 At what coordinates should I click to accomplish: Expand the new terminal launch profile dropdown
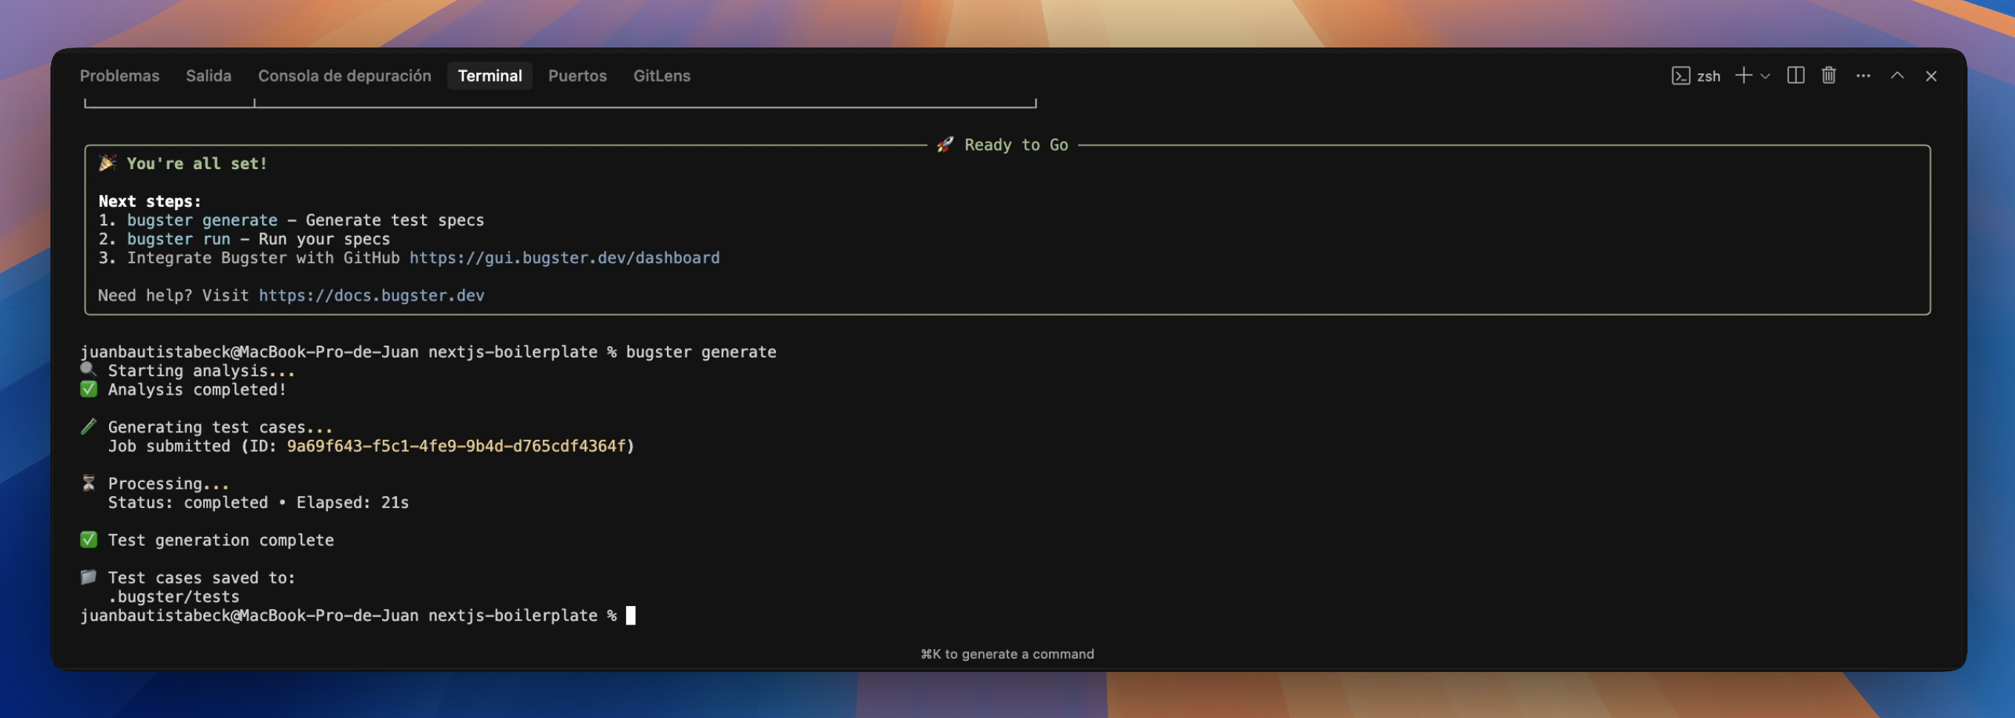(x=1765, y=76)
